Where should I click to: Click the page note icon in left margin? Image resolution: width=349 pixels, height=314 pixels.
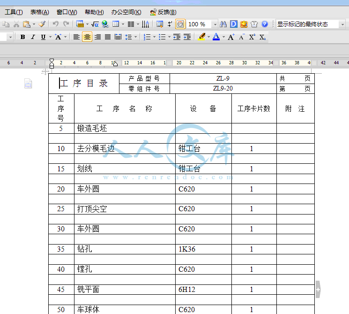[x=28, y=84]
